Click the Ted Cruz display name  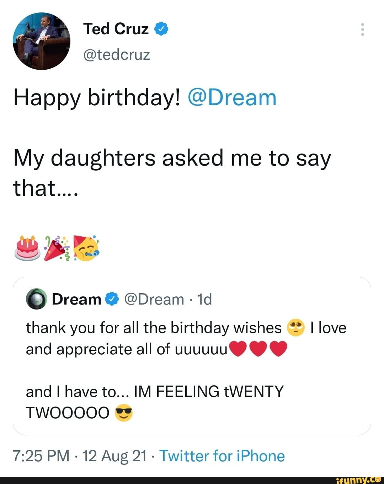116,29
